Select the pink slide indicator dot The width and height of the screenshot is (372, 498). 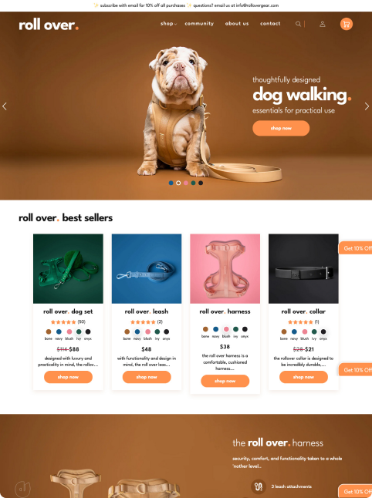click(x=186, y=183)
